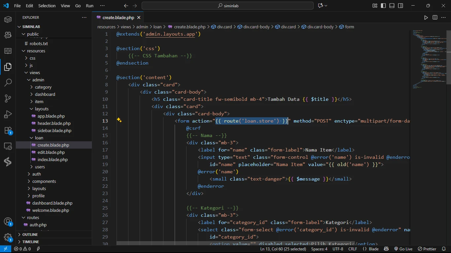Click the Split Editor Right icon
Image resolution: width=451 pixels, height=253 pixels.
coord(435,17)
